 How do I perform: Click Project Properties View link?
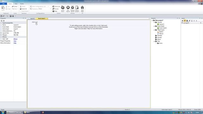(x=15, y=41)
